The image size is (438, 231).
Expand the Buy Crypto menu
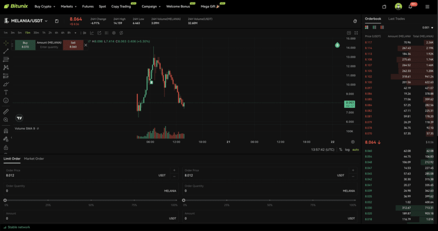(45, 7)
